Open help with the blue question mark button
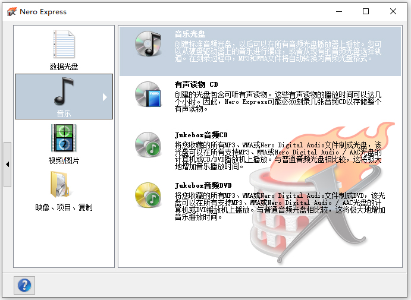The height and width of the screenshot is (300, 411). point(24,285)
